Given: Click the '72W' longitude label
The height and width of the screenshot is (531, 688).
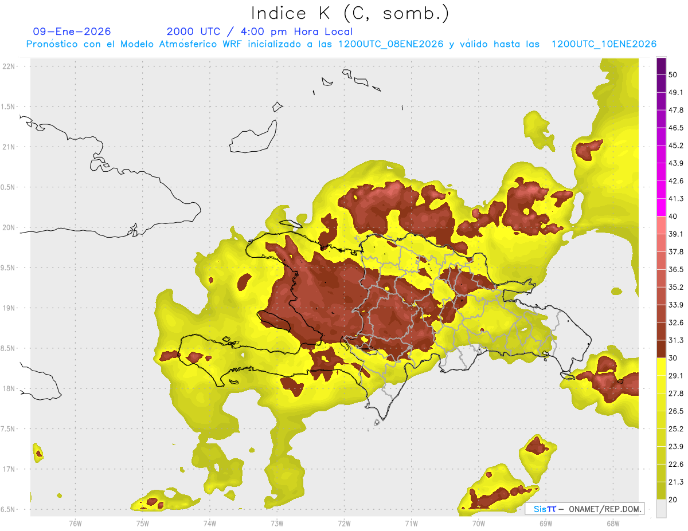Looking at the screenshot, I should (x=344, y=523).
